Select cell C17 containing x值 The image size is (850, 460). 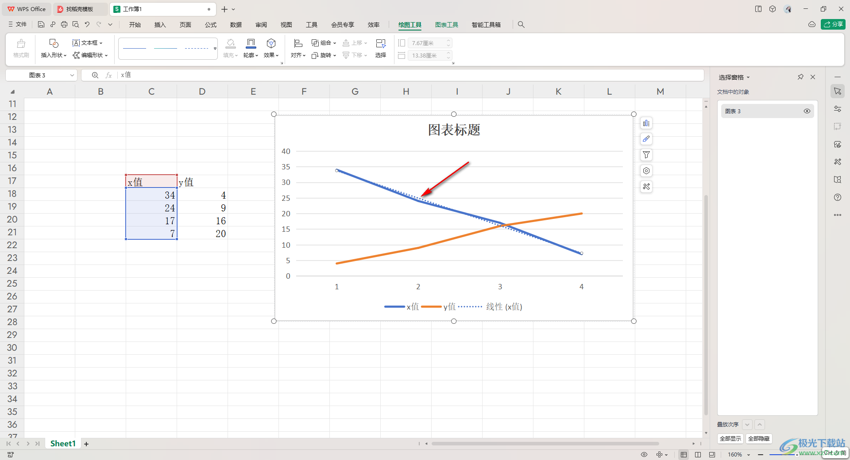pyautogui.click(x=151, y=181)
